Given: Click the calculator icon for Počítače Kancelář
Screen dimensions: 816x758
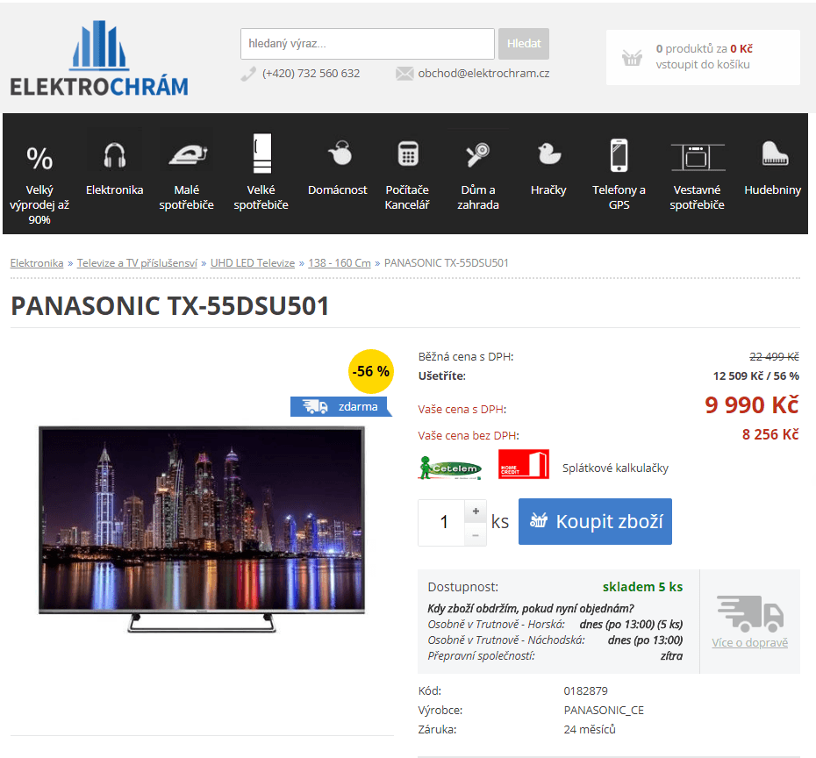Looking at the screenshot, I should tap(408, 154).
